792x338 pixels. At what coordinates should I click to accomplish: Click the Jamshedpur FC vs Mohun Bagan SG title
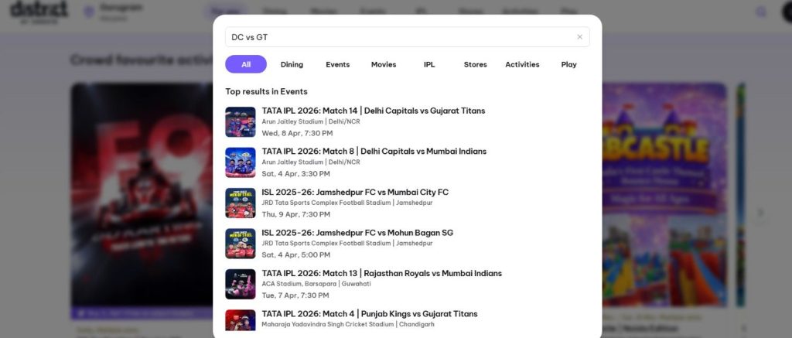tap(357, 233)
